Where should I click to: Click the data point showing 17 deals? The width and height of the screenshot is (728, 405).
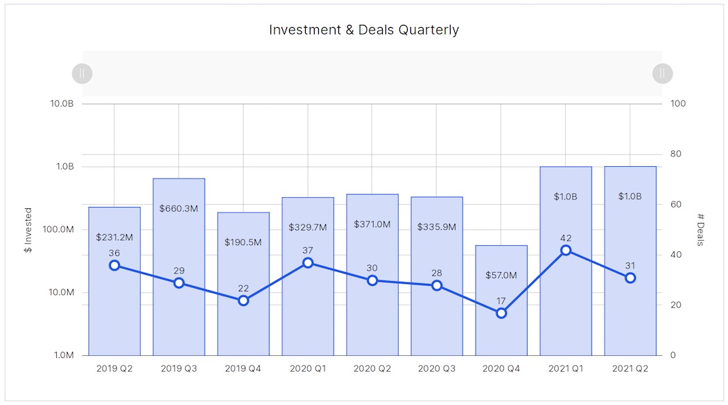coord(501,313)
